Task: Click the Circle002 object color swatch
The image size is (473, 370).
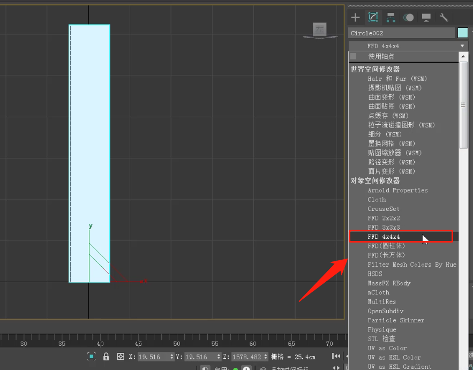Action: click(462, 33)
